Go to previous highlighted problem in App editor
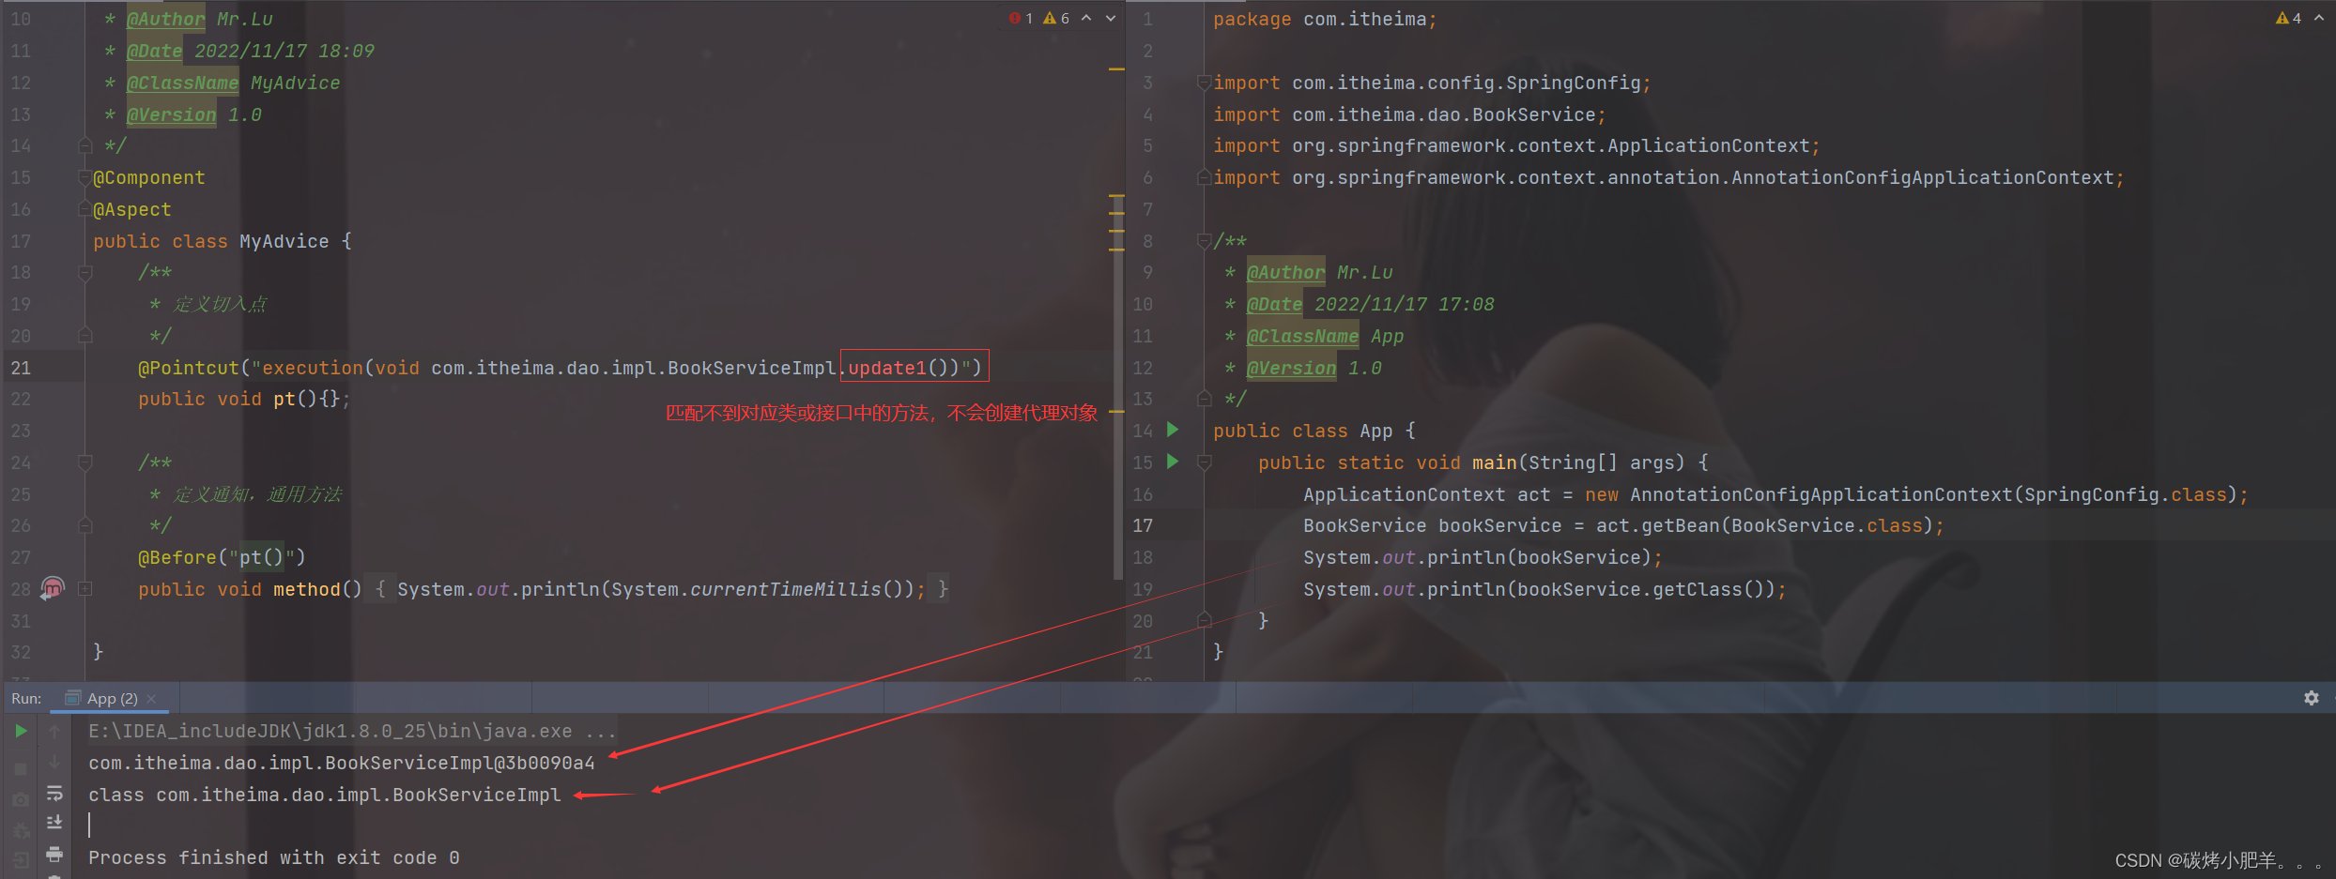 click(2319, 18)
